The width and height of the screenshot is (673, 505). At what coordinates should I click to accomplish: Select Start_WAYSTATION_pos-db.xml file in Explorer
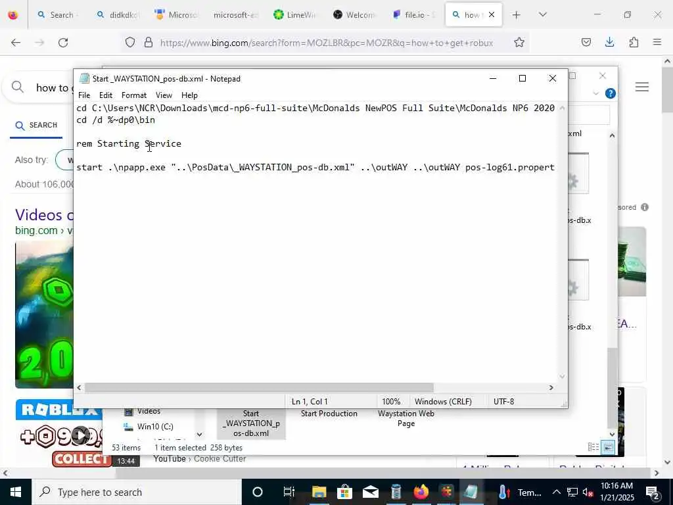click(x=251, y=423)
